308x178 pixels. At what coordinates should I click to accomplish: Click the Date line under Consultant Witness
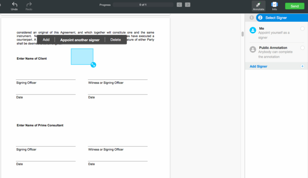tap(118, 161)
